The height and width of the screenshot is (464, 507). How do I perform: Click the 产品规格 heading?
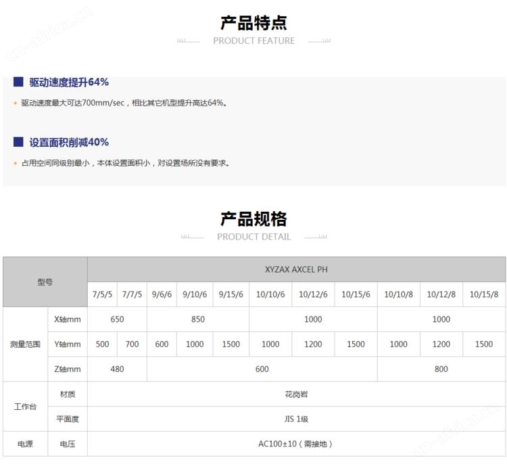point(254,219)
